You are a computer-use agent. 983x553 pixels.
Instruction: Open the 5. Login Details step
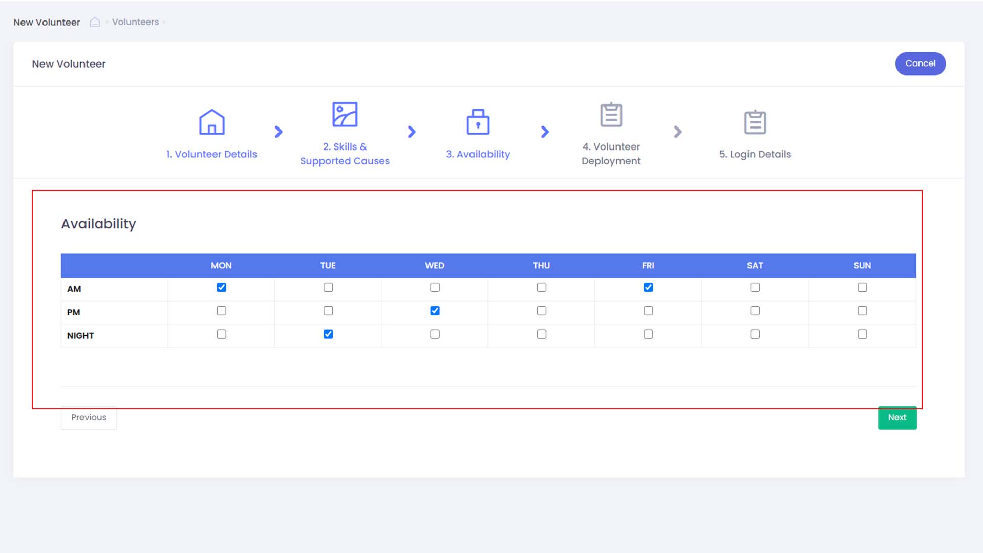pyautogui.click(x=755, y=154)
